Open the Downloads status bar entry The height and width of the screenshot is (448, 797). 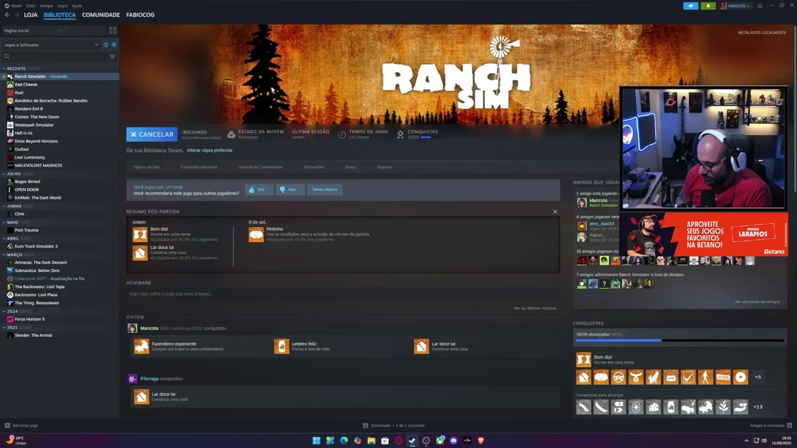394,426
